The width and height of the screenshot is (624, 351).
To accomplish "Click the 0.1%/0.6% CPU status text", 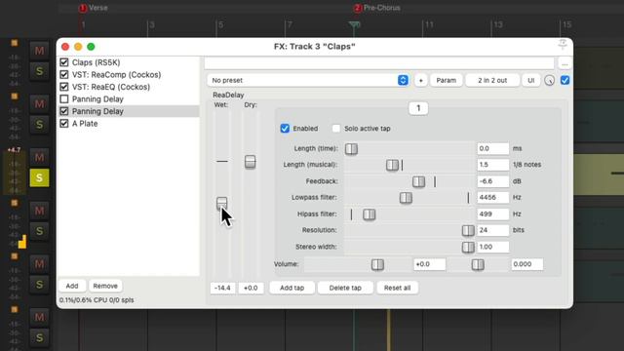I will pos(97,300).
